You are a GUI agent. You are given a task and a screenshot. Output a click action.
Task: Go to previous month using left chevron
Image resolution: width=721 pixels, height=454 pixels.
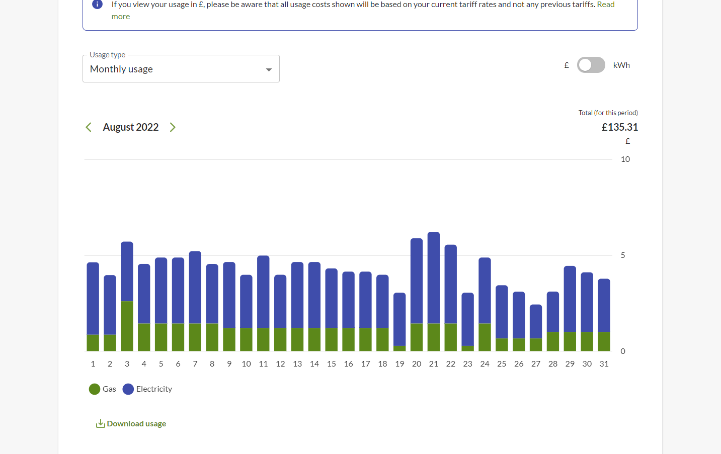(x=89, y=127)
